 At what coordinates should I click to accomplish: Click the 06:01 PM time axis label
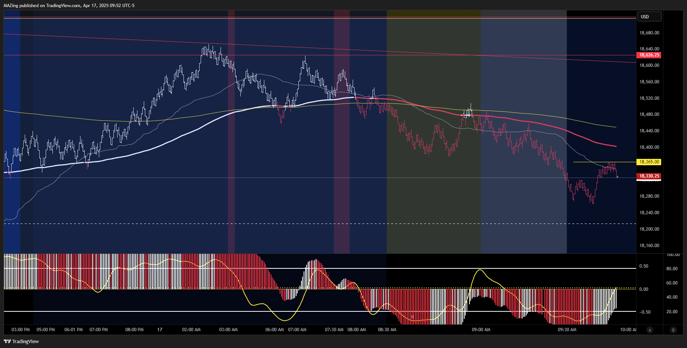(x=73, y=330)
